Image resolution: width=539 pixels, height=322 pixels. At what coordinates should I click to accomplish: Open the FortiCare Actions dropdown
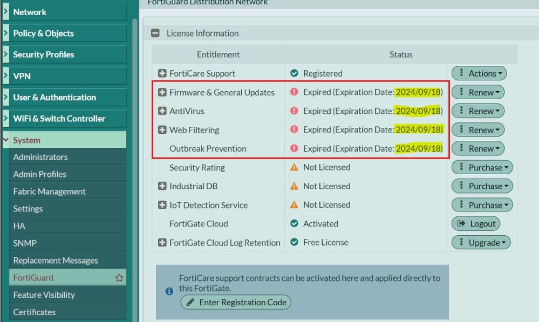[479, 73]
